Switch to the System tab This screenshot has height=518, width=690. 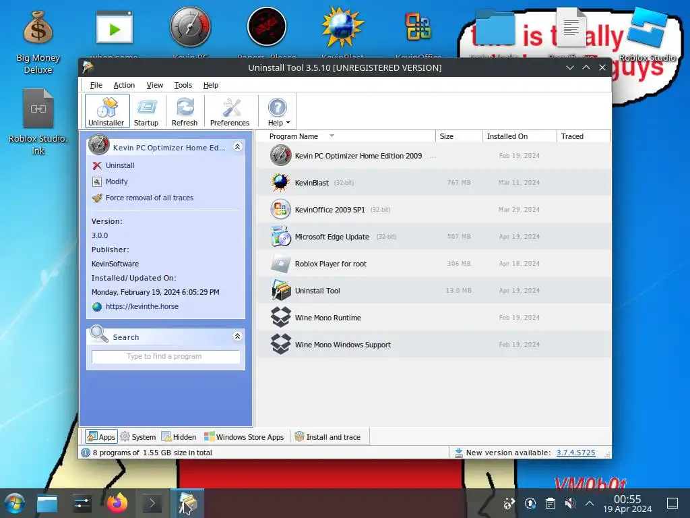point(138,436)
